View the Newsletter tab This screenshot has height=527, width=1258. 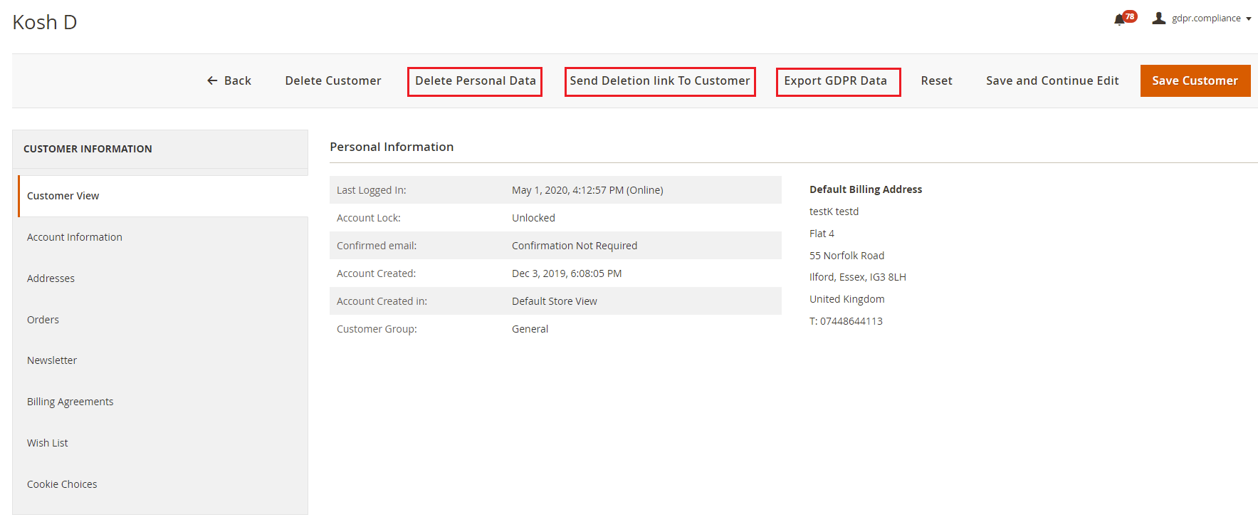click(52, 360)
